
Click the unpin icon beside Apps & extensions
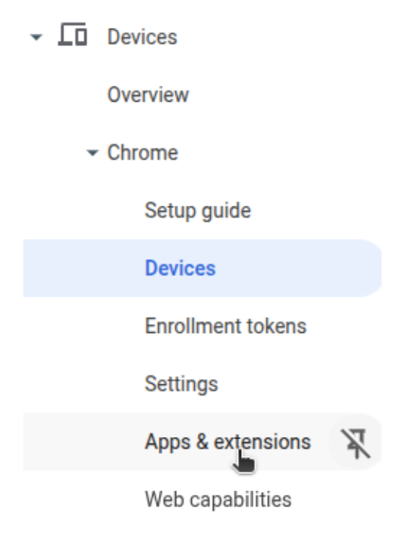coord(355,443)
